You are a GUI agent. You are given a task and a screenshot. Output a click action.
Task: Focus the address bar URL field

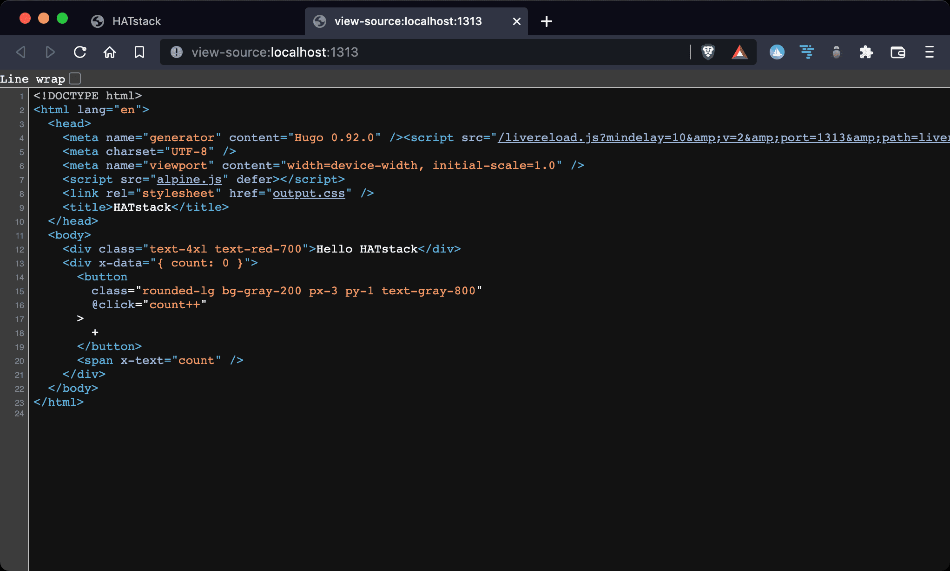pos(437,52)
